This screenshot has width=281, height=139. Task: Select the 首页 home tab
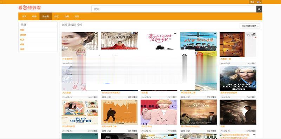click(x=24, y=16)
